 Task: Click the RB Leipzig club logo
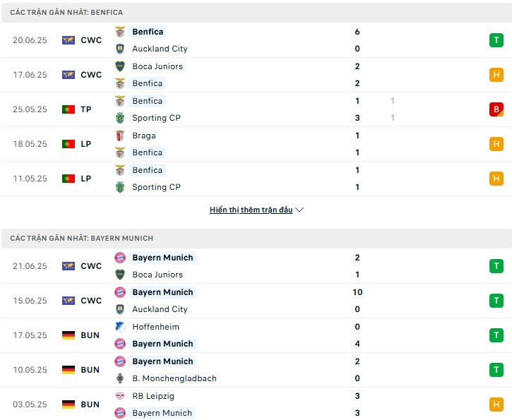(120, 396)
